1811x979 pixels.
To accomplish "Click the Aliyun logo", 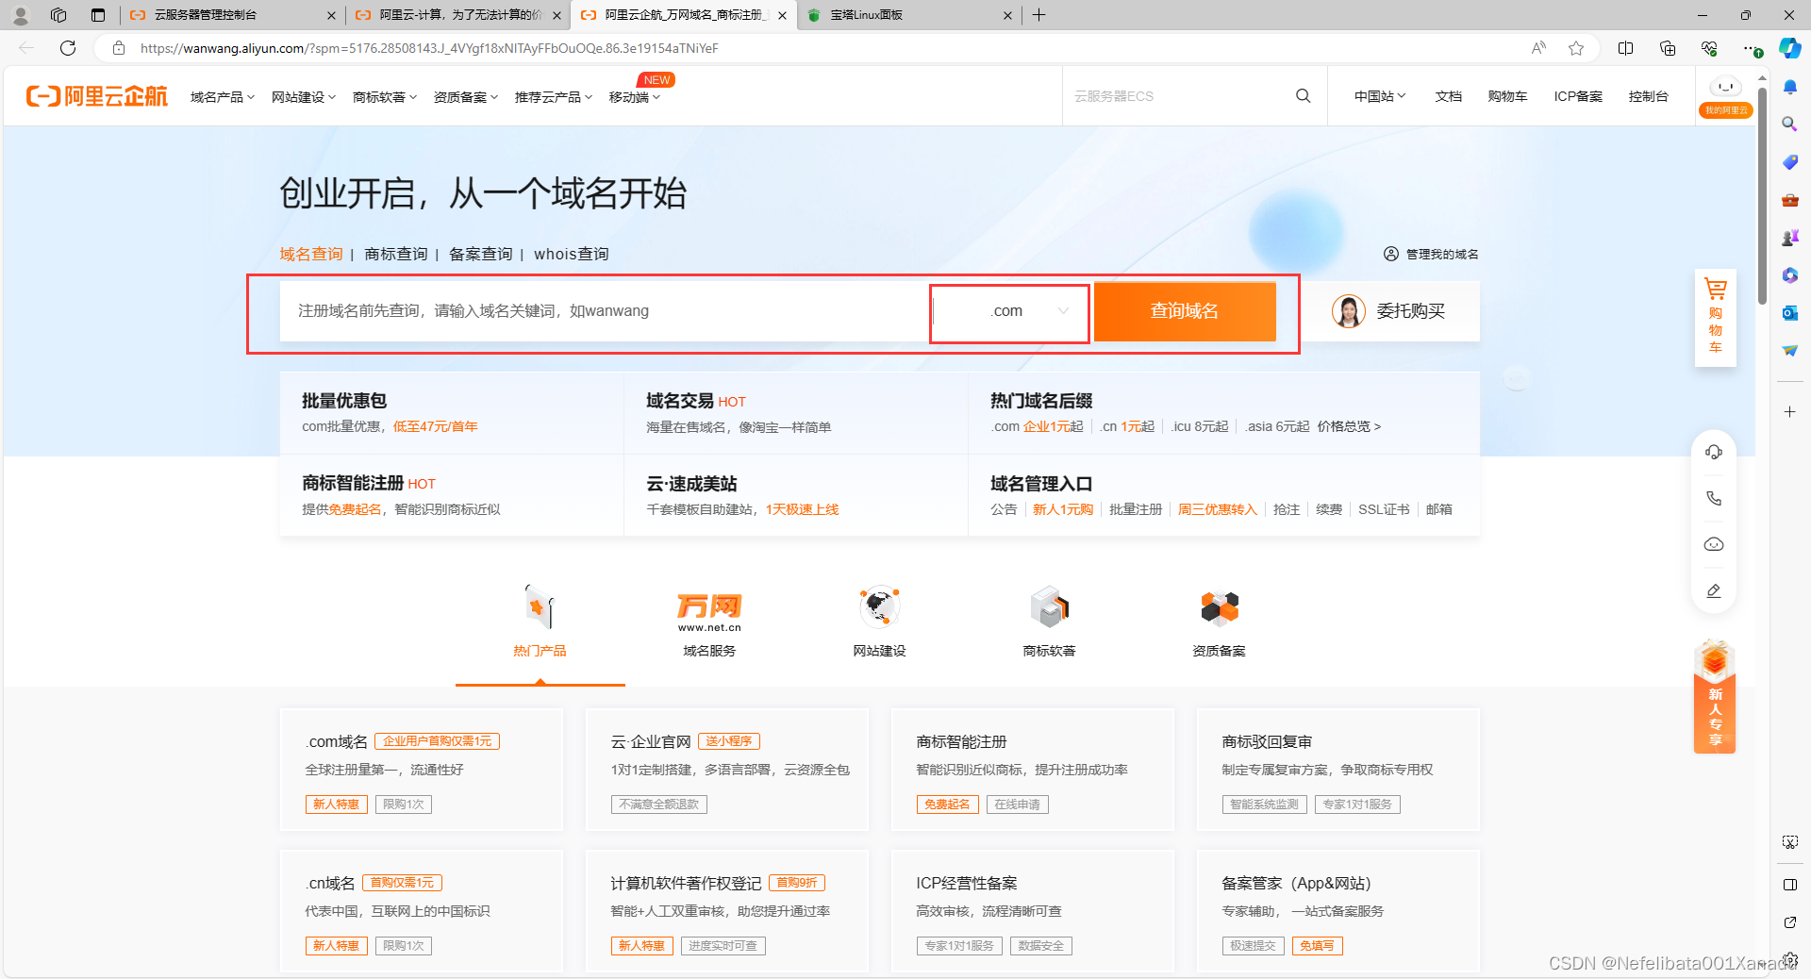I will [96, 96].
